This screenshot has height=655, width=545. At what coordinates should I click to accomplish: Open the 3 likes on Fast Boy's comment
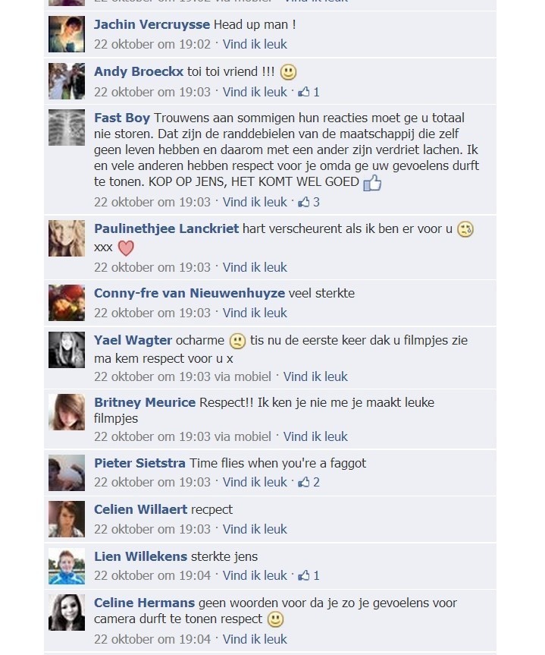(309, 202)
